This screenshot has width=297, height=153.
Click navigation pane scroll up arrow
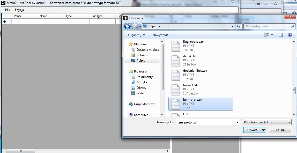coord(162,41)
